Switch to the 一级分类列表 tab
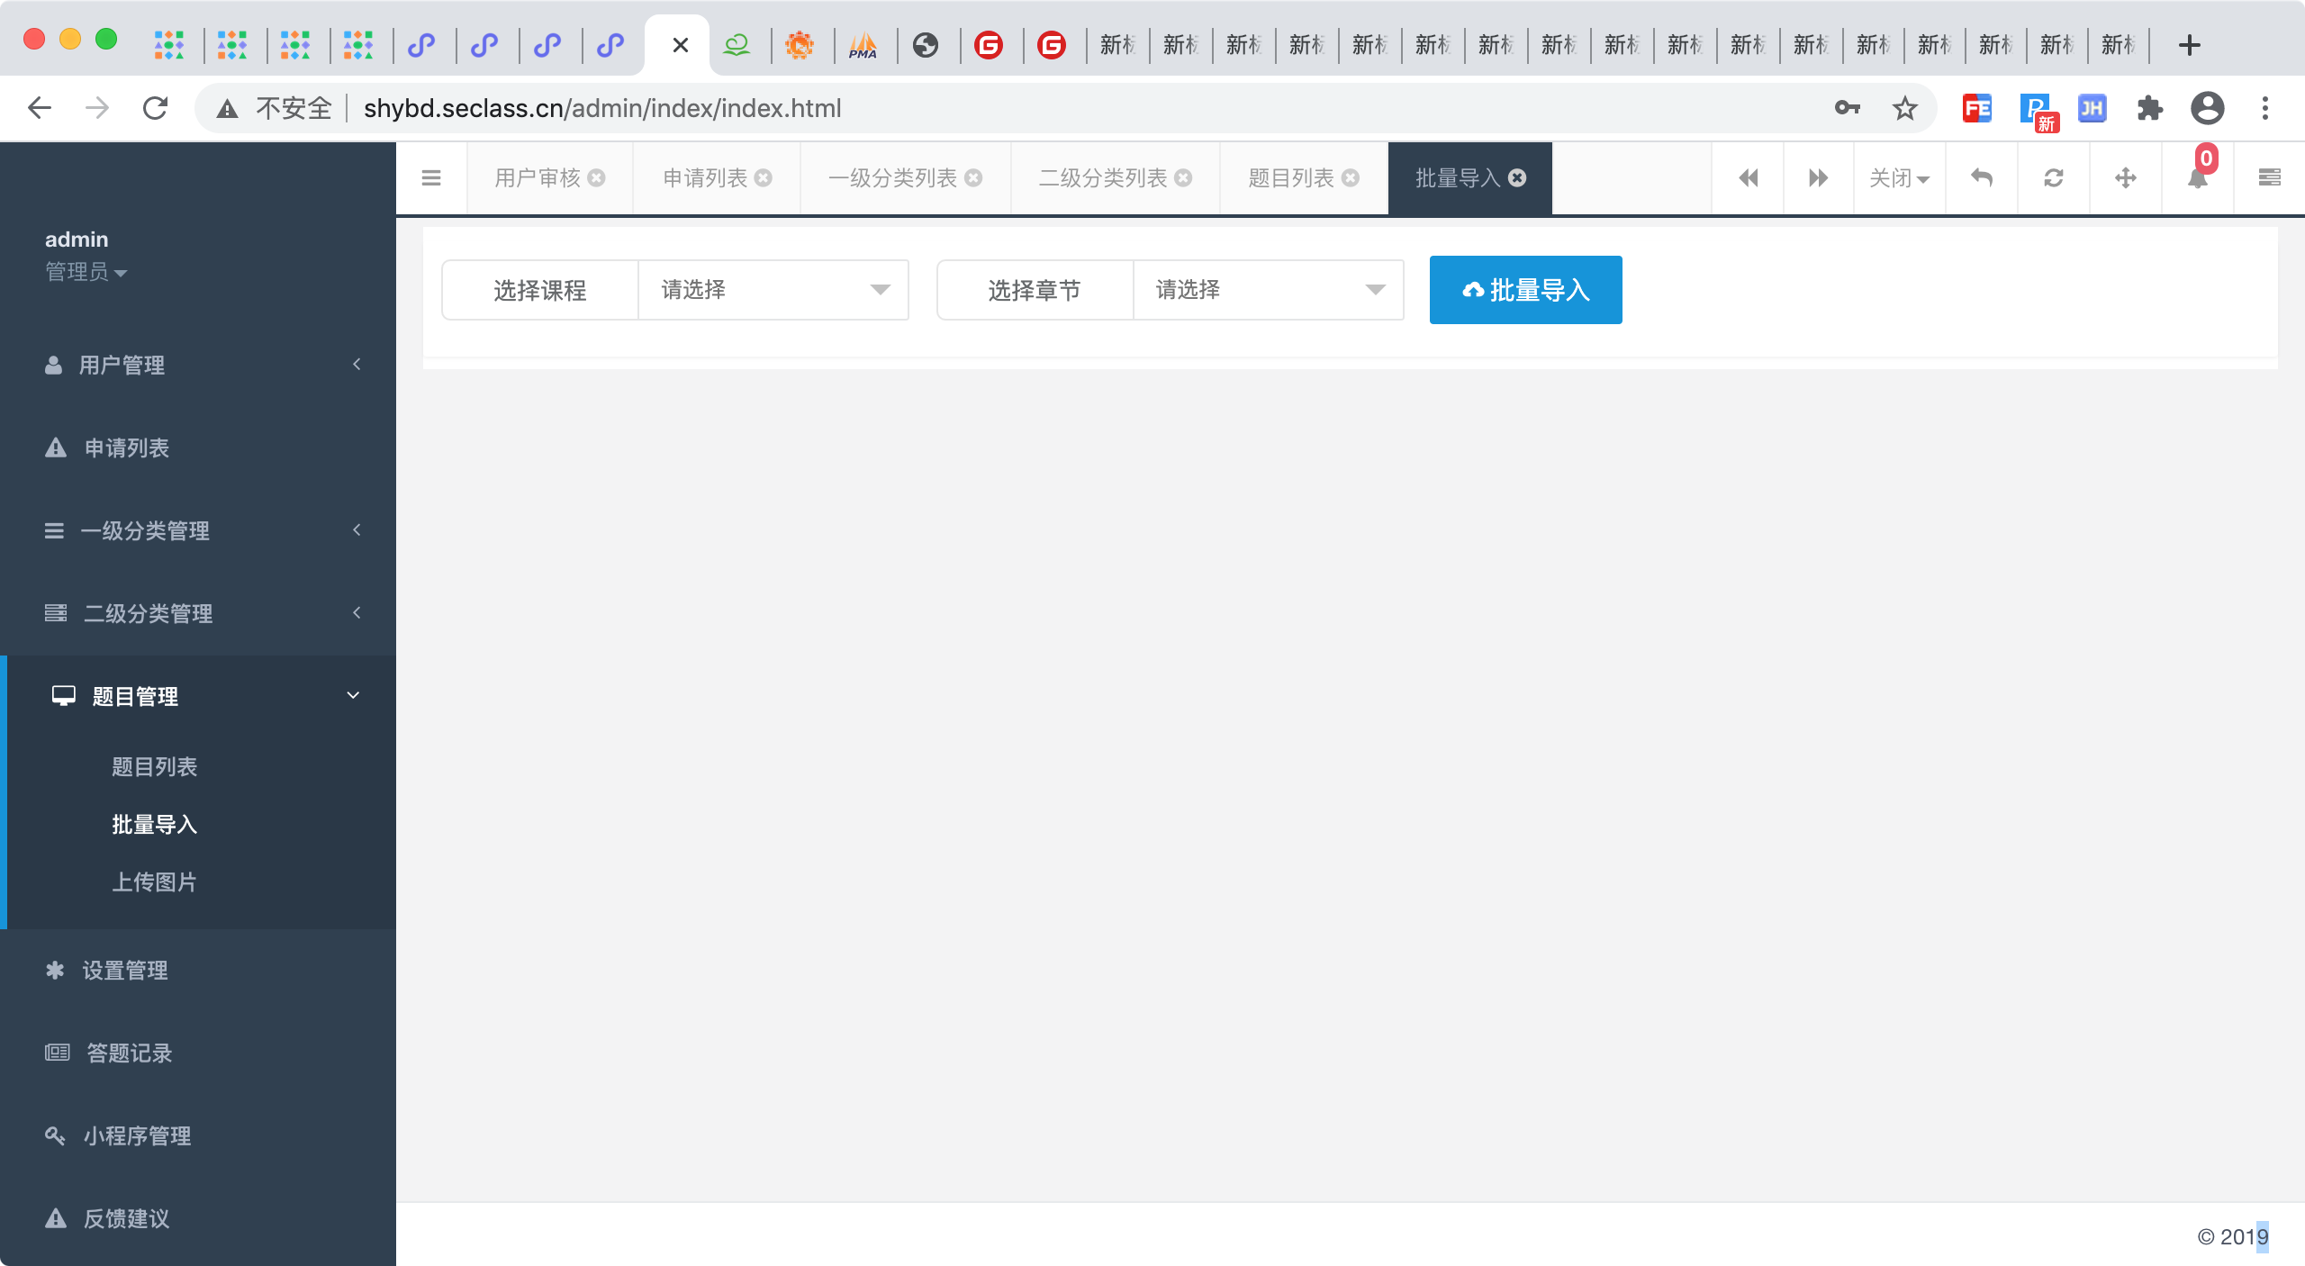This screenshot has width=2305, height=1266. pos(892,178)
